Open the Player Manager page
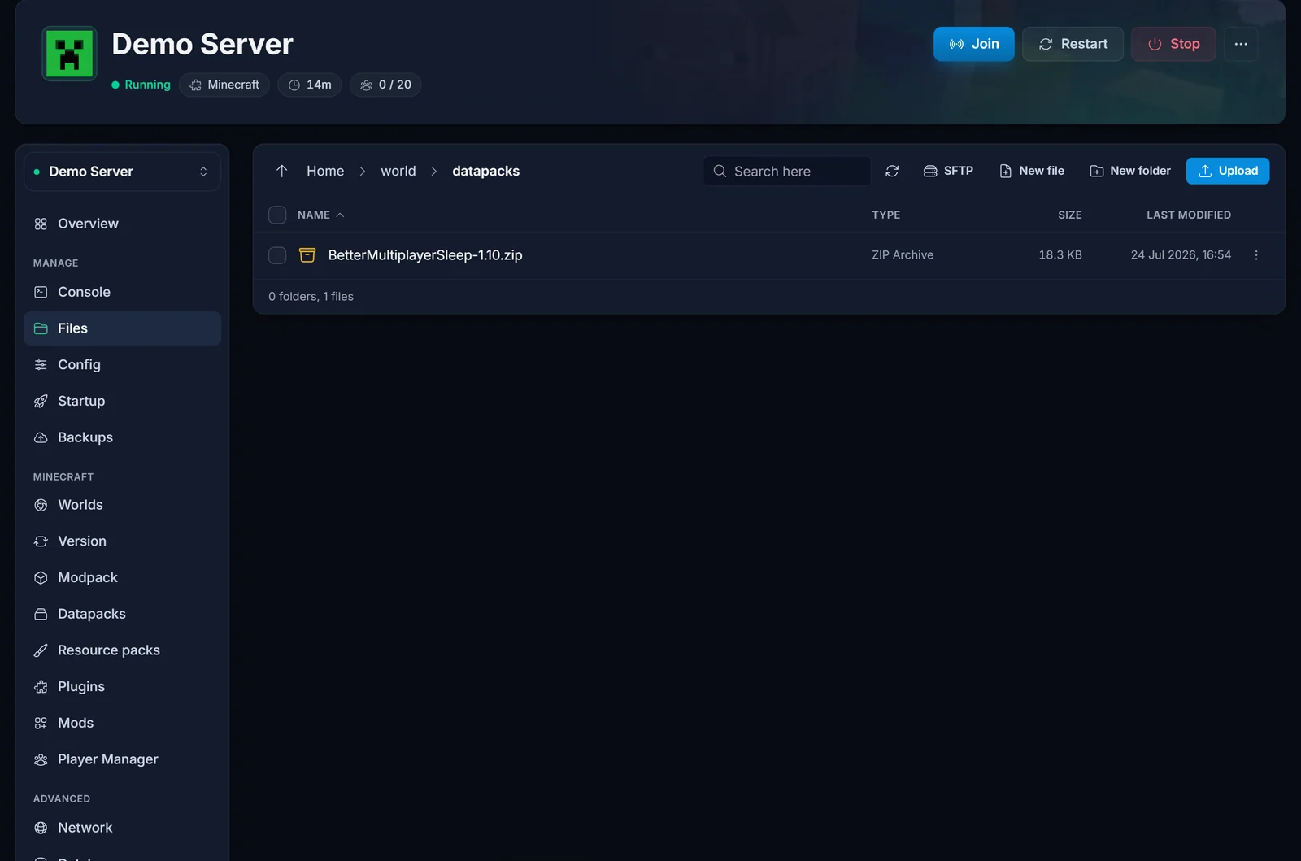1301x861 pixels. tap(122, 759)
